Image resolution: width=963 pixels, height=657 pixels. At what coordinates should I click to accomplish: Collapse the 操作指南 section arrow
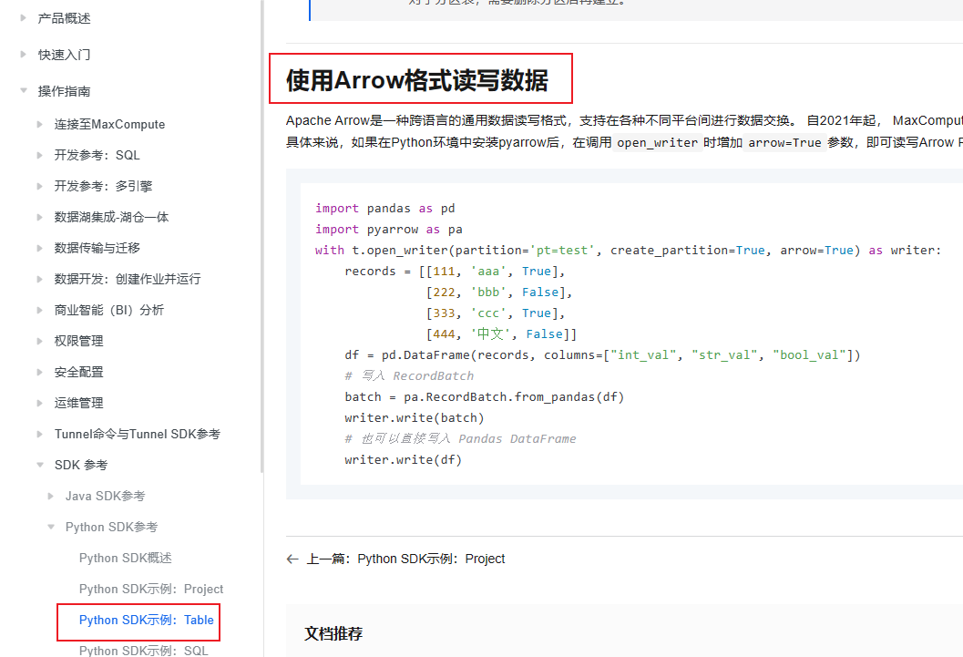(24, 90)
